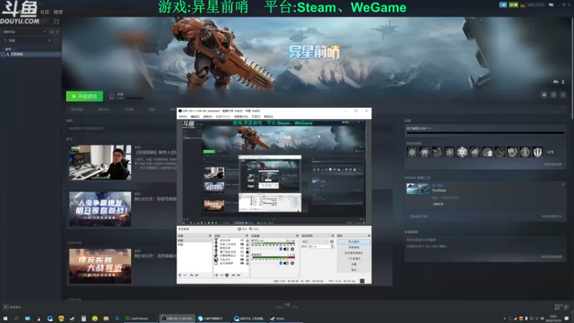Screen dimensions: 574x323
Task: Toggle lock on the last source row
Action: [x=248, y=263]
